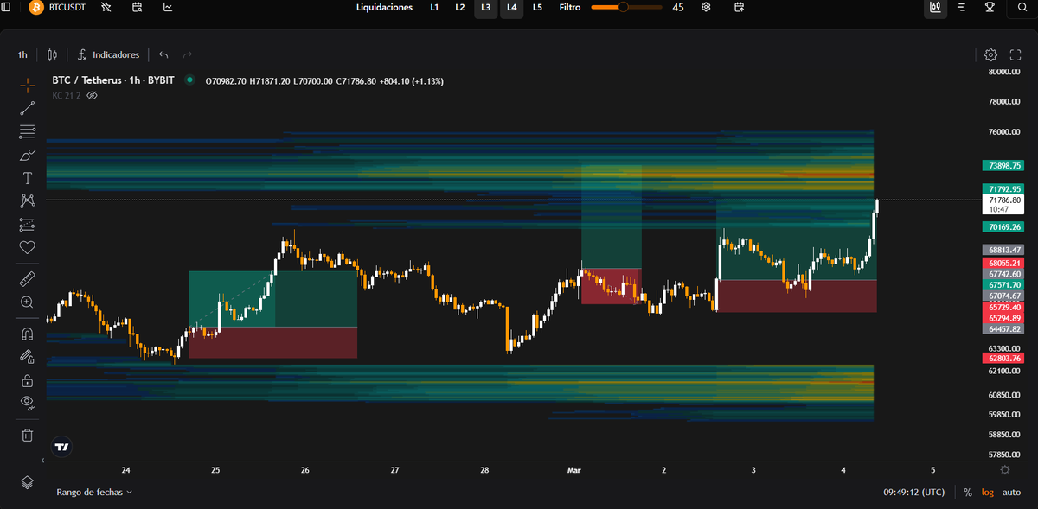Toggle lock all drawings

28,380
